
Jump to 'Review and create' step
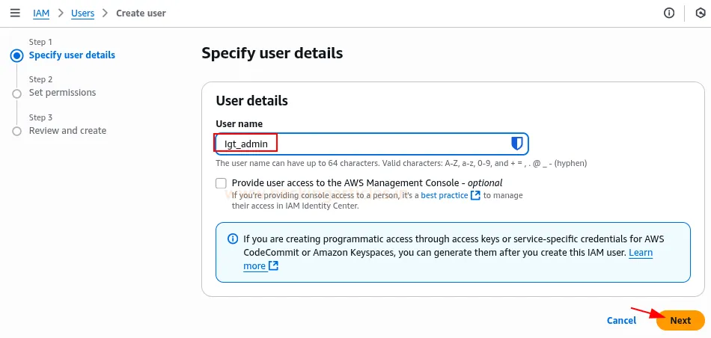point(67,131)
